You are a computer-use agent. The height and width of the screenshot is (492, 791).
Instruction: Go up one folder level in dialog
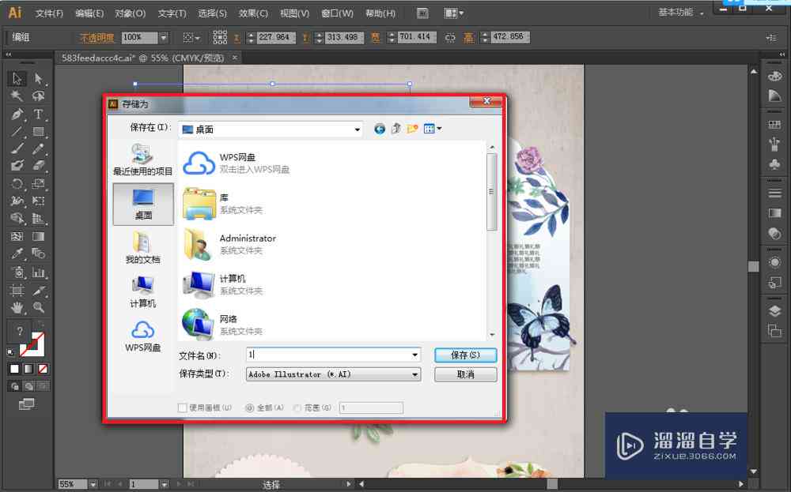coord(396,129)
